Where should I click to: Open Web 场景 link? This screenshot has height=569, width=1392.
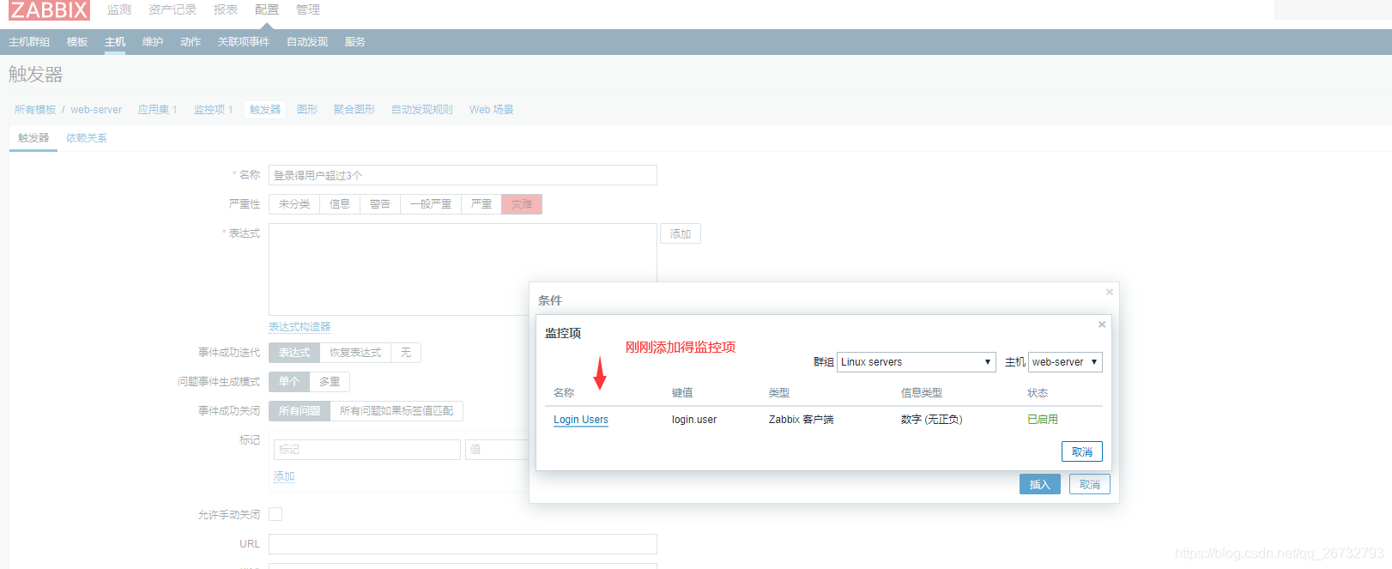pos(492,110)
